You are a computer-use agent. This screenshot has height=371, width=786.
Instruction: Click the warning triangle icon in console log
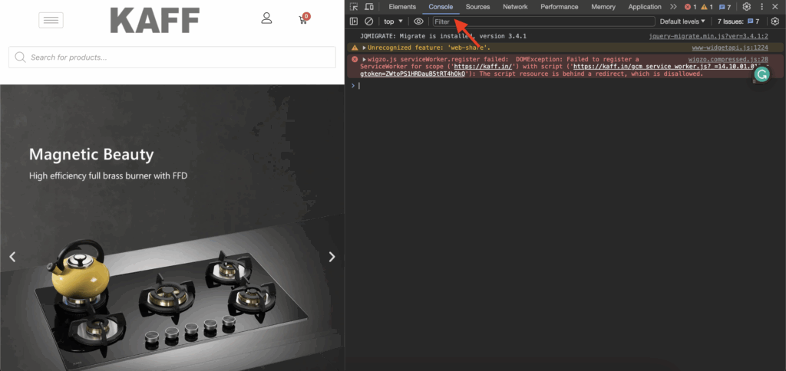pos(355,48)
